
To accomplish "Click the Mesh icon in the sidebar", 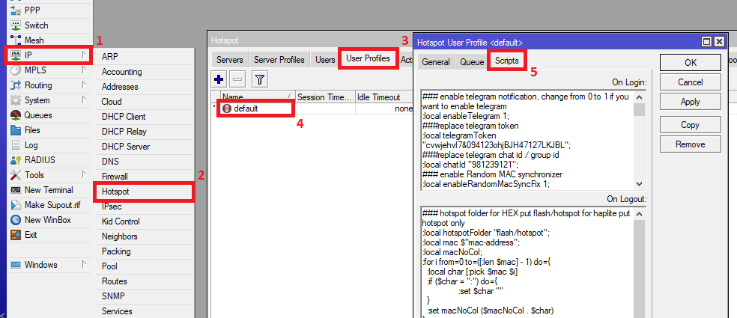I will (16, 40).
